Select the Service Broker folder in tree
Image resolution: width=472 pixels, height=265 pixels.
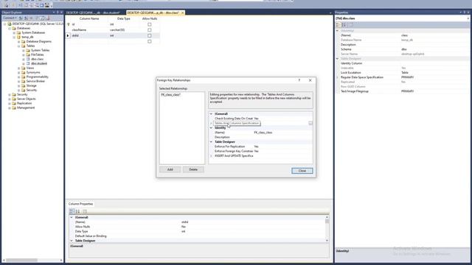tap(35, 81)
